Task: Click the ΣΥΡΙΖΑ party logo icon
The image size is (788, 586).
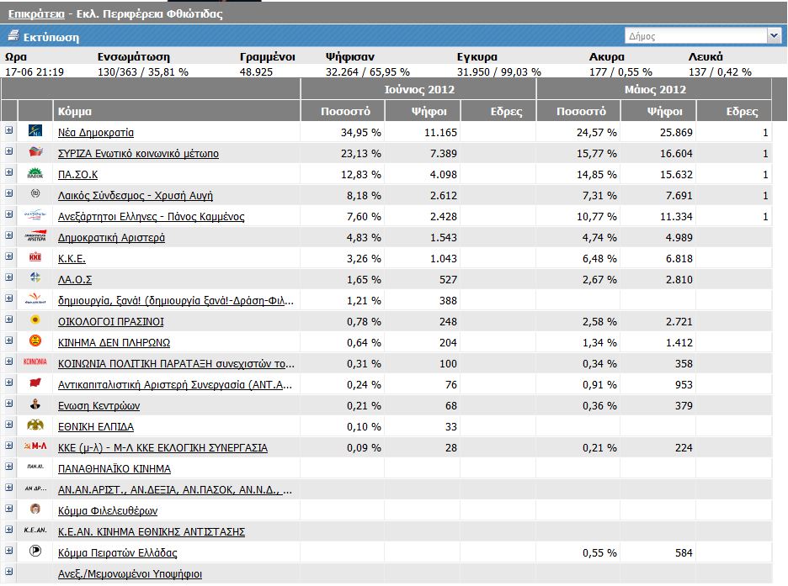Action: 35,153
